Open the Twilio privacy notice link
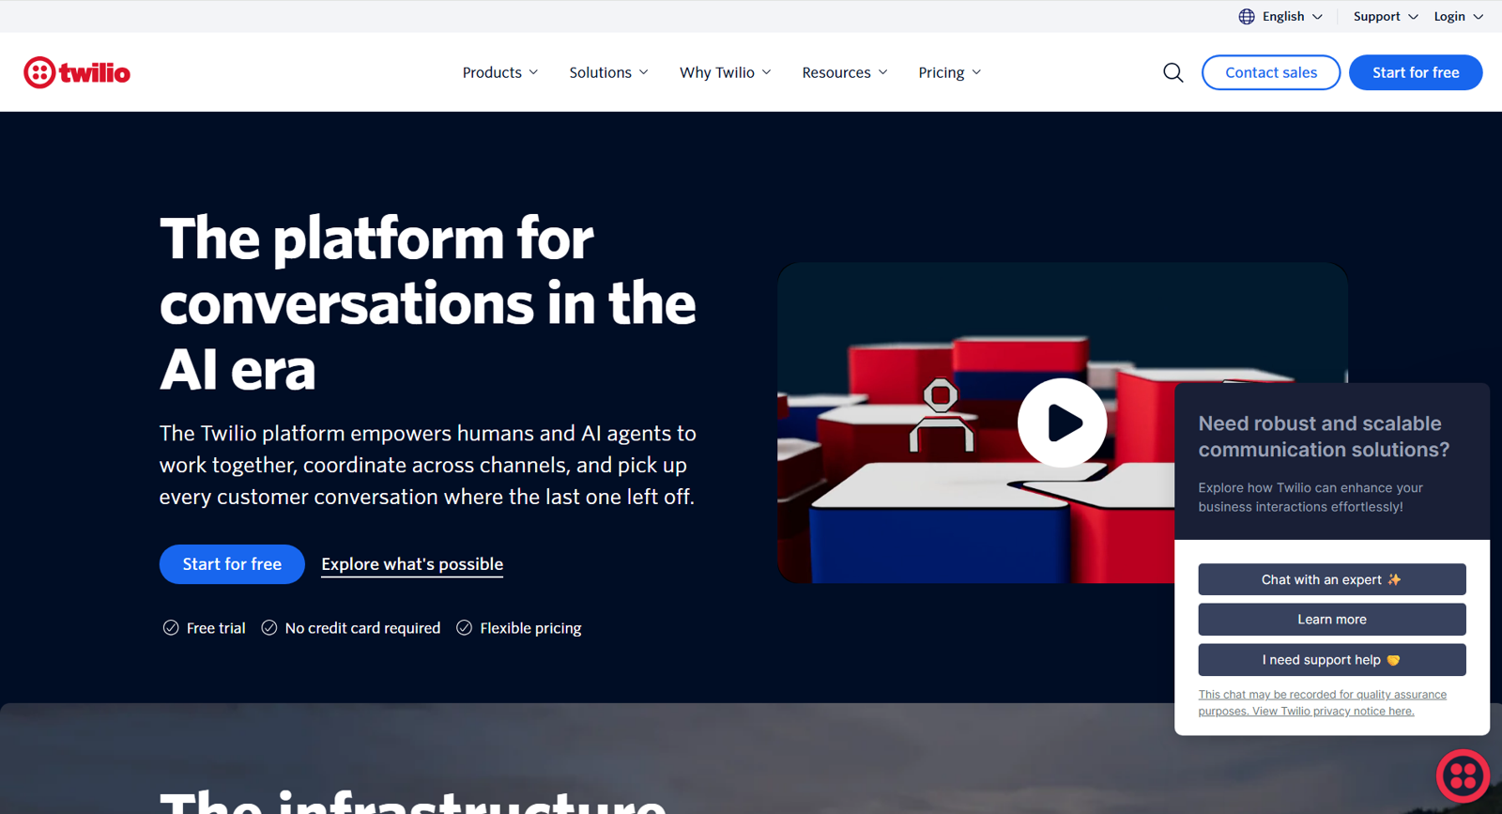Image resolution: width=1502 pixels, height=814 pixels. click(x=1322, y=702)
